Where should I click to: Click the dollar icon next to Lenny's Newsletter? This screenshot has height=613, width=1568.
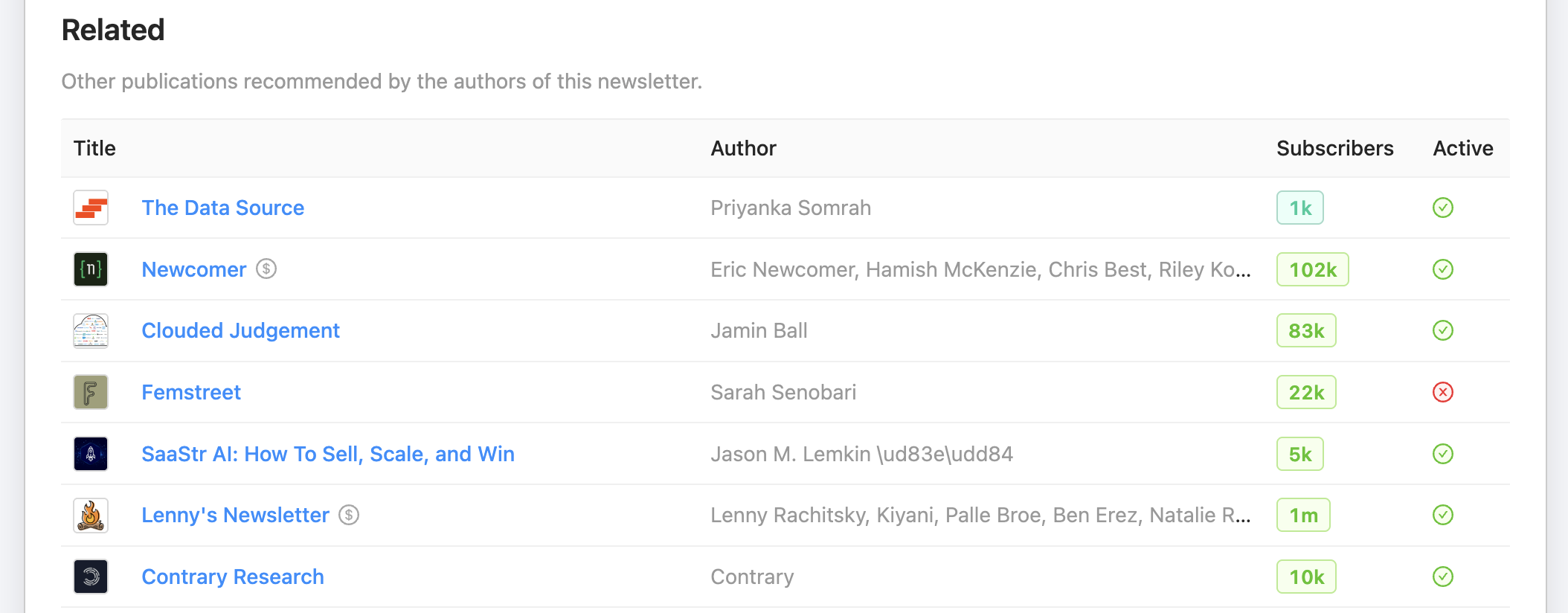(x=348, y=515)
